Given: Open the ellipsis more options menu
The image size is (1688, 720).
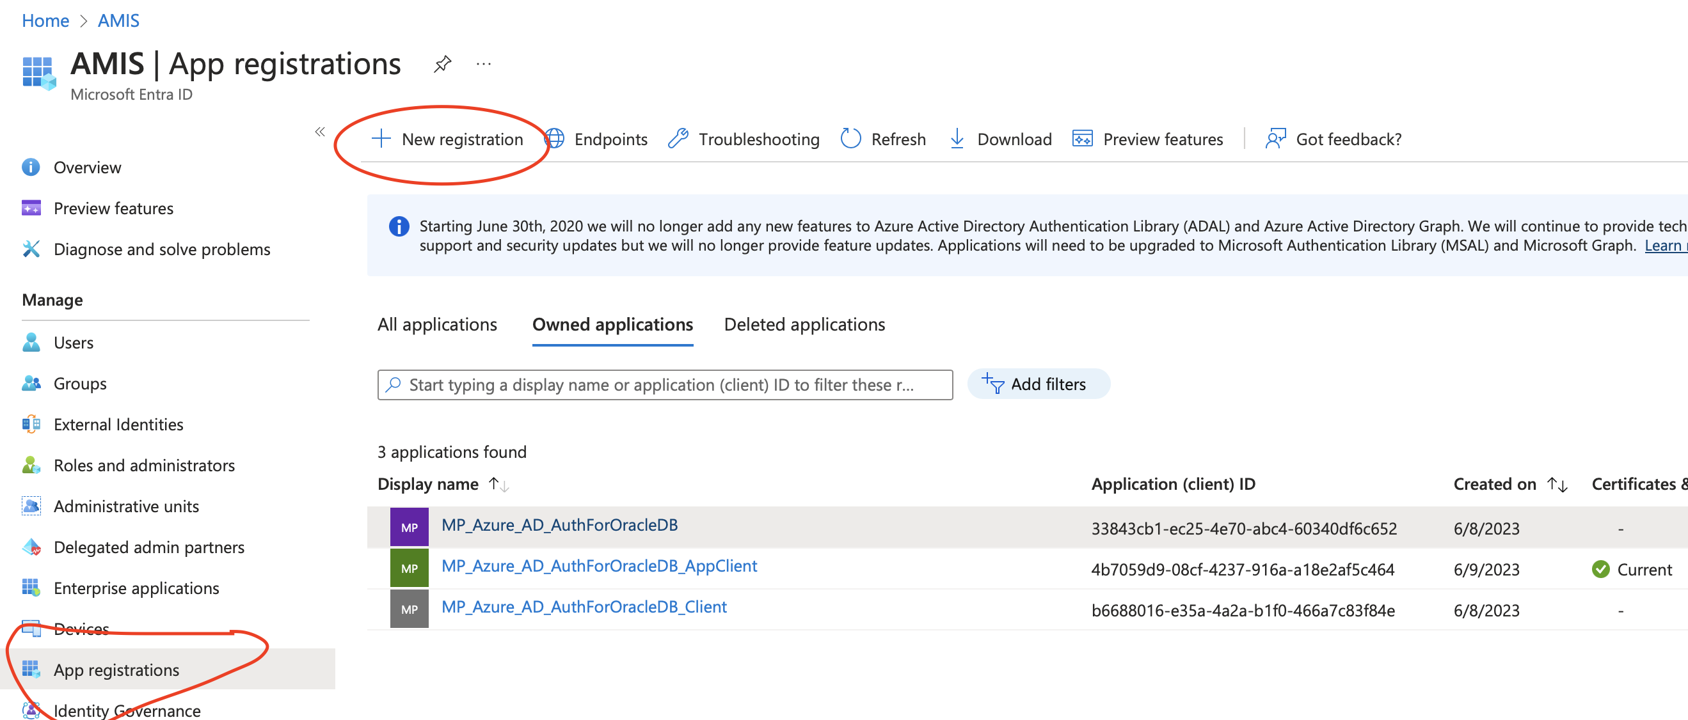Looking at the screenshot, I should (x=484, y=64).
